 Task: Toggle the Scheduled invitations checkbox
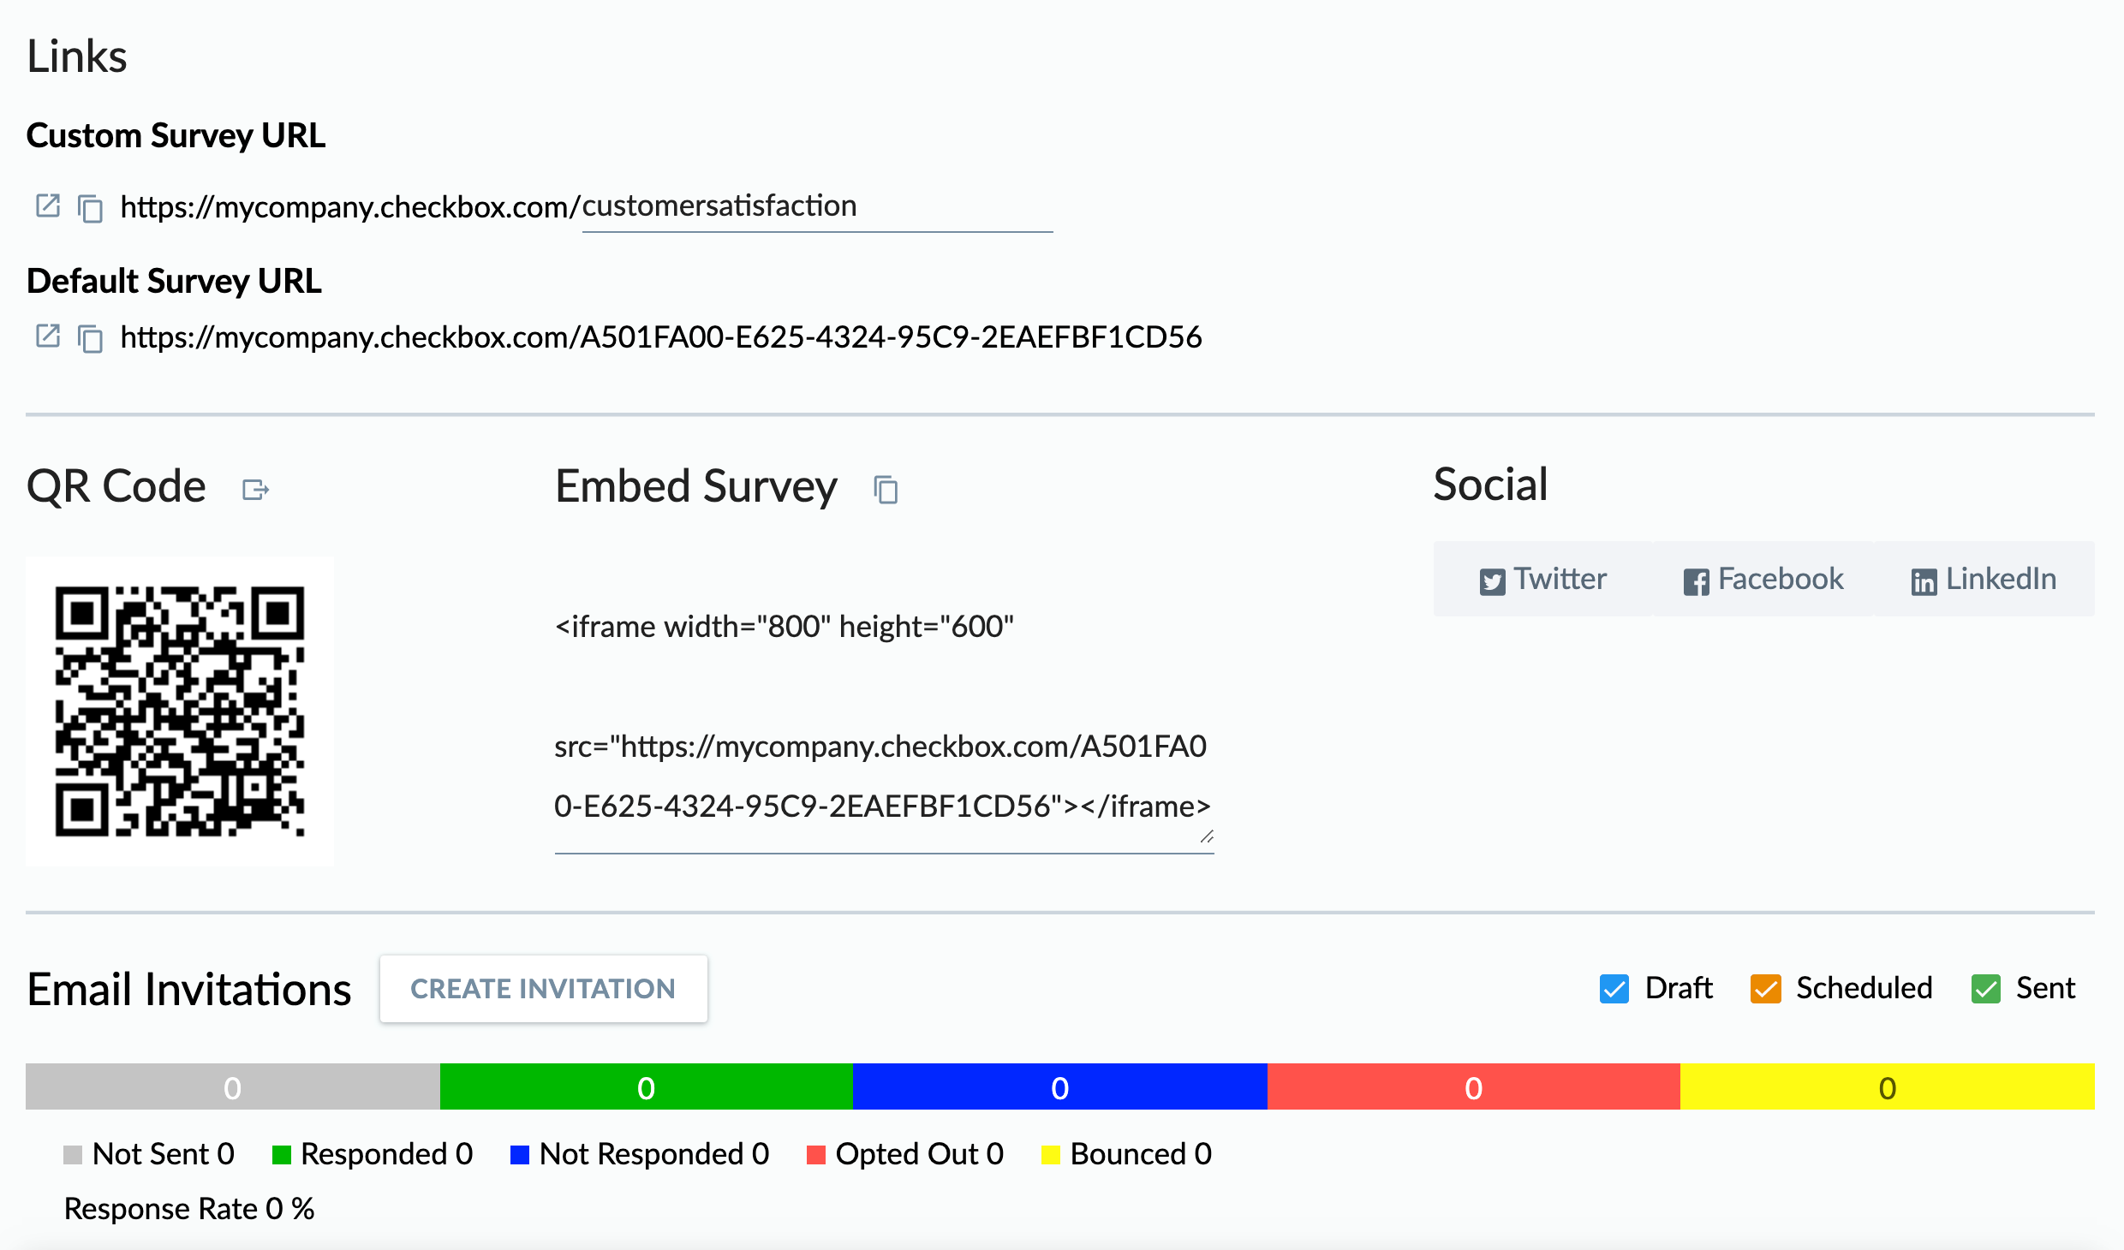(1765, 989)
